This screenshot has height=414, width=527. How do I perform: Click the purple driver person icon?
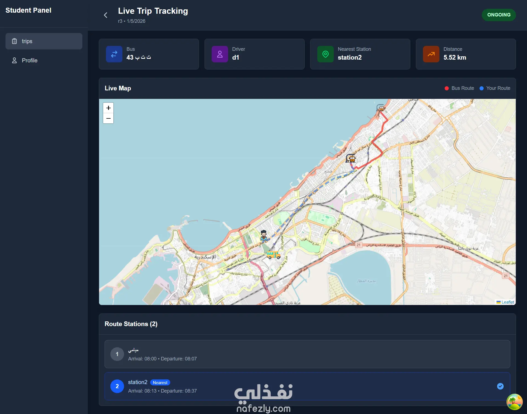(220, 54)
